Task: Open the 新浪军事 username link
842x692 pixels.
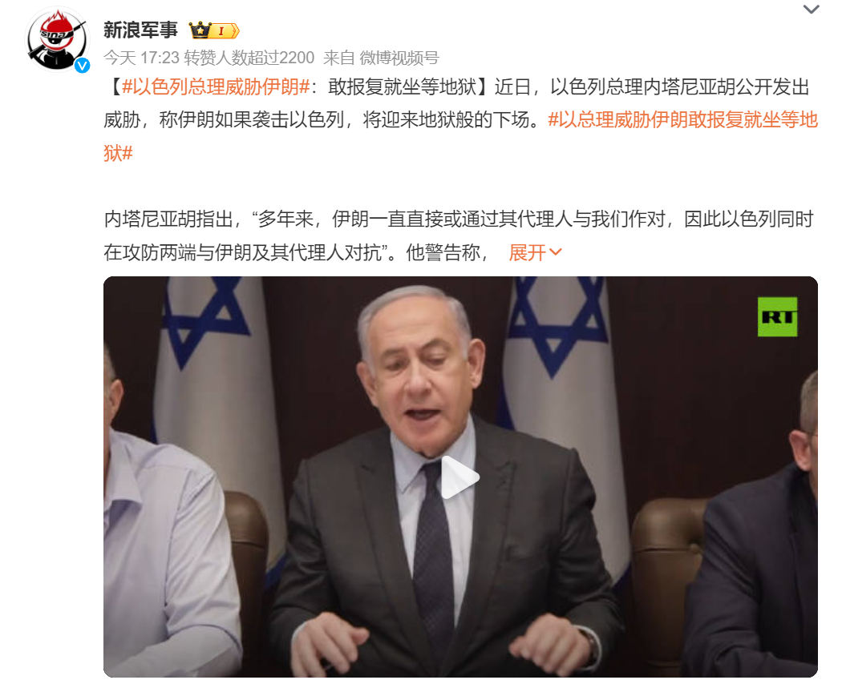Action: [x=140, y=30]
